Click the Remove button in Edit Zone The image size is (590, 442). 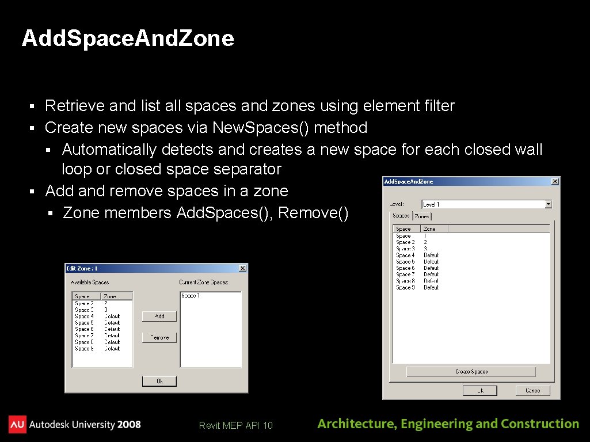(159, 337)
